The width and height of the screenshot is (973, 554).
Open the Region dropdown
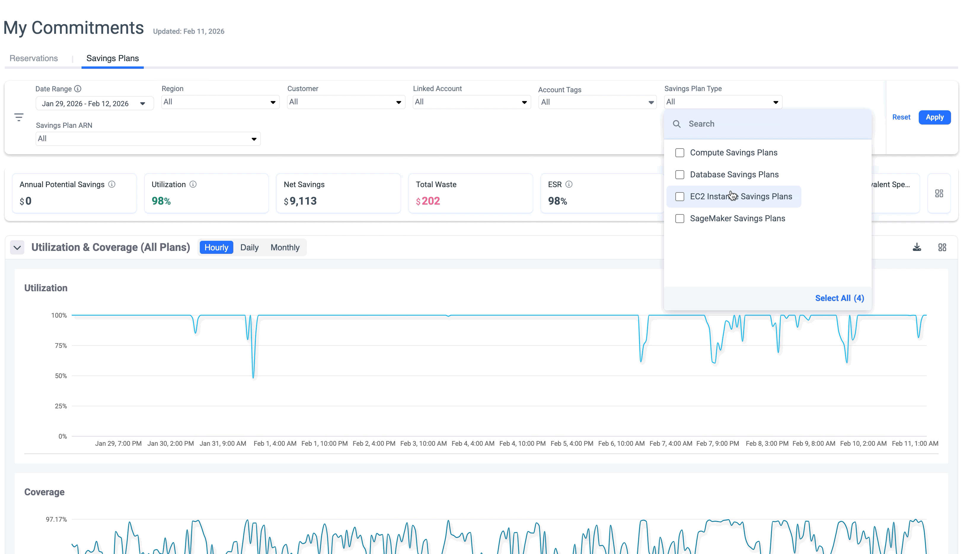coord(220,102)
